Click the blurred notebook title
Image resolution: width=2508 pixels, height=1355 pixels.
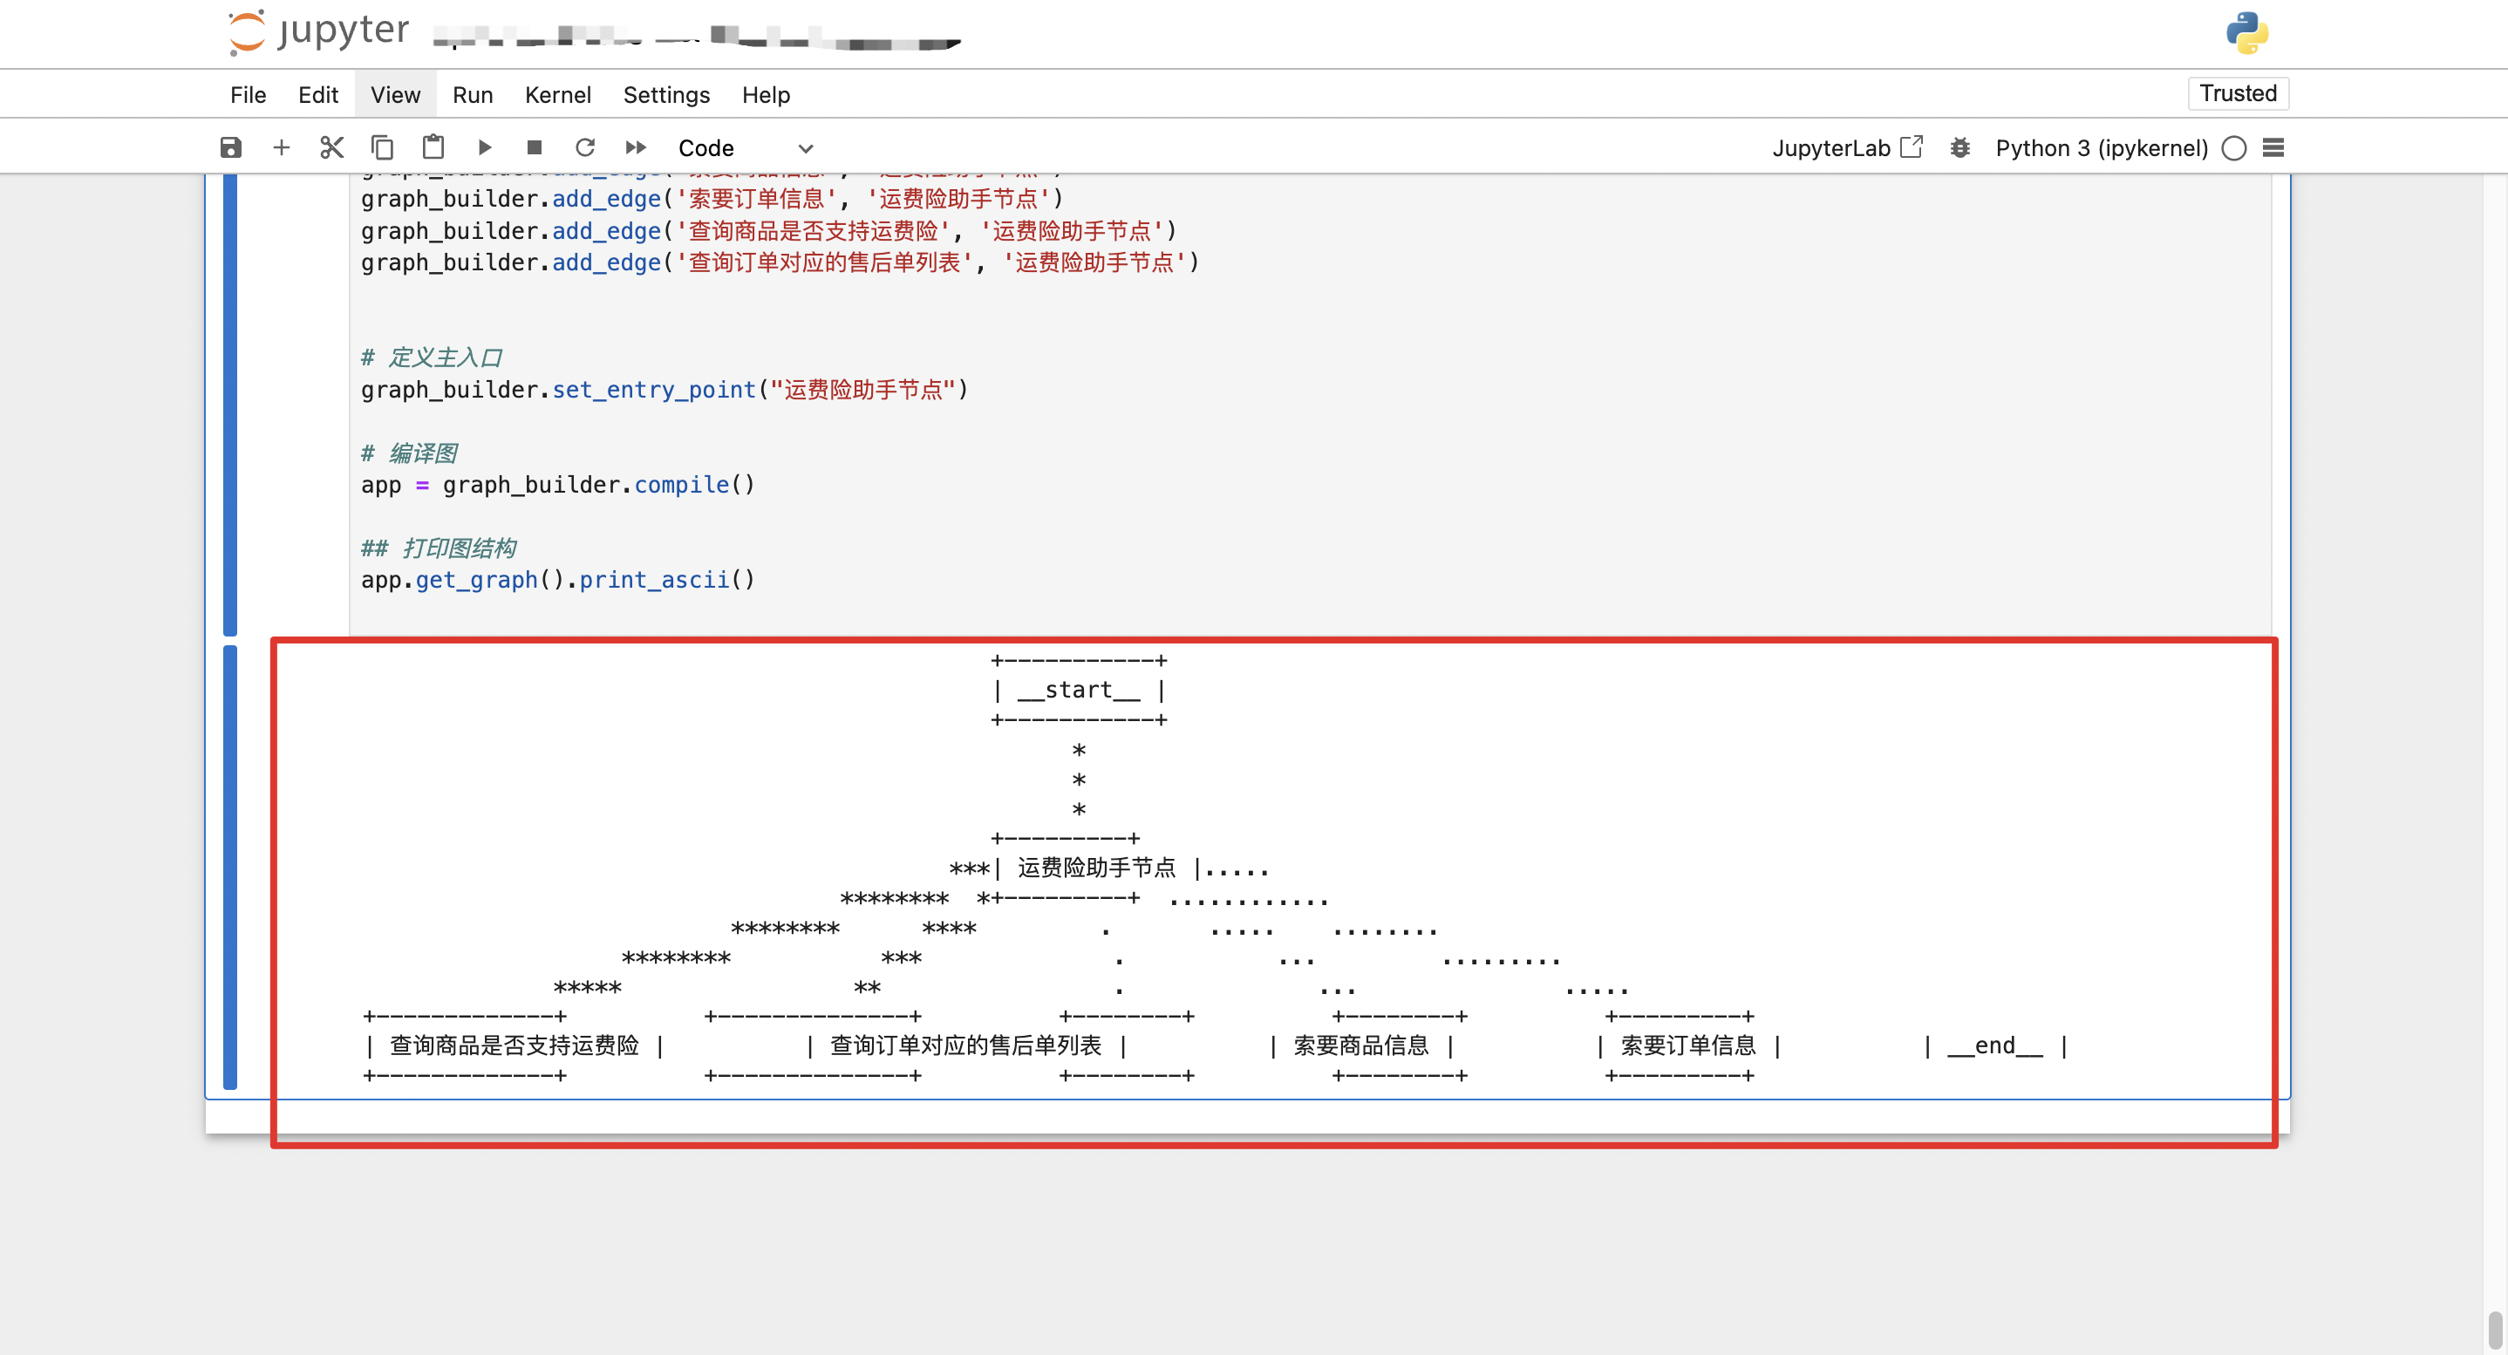point(697,38)
